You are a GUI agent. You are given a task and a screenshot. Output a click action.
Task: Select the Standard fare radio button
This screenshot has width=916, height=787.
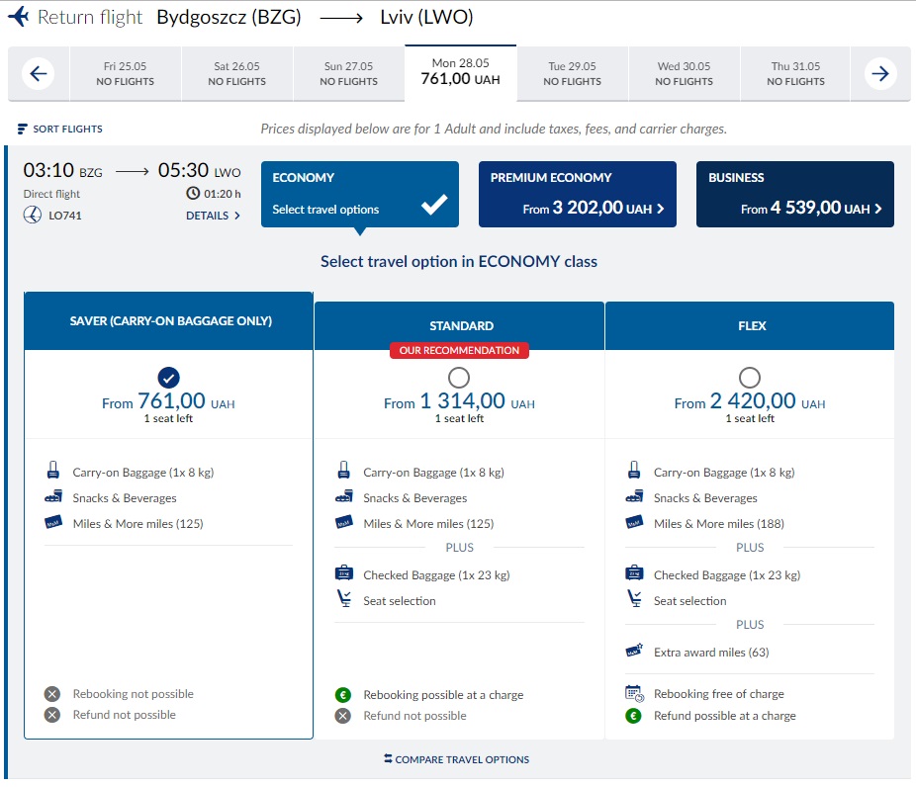(459, 377)
